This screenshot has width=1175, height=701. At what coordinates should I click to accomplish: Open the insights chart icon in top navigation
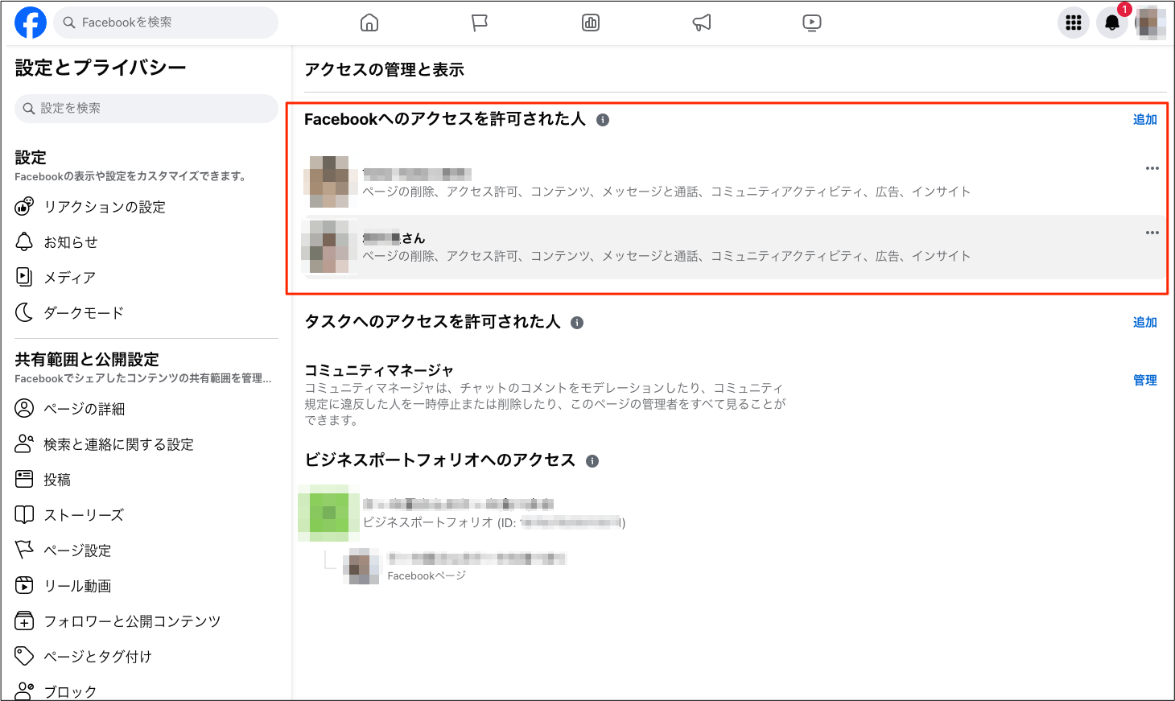(x=591, y=23)
